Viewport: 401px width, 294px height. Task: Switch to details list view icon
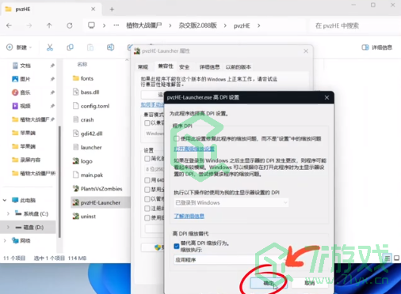tap(388, 258)
